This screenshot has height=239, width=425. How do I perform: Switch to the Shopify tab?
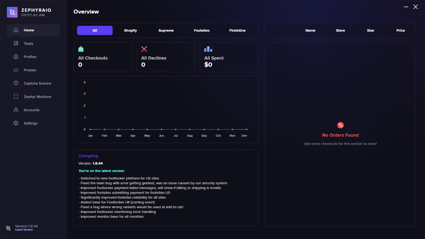pos(130,31)
